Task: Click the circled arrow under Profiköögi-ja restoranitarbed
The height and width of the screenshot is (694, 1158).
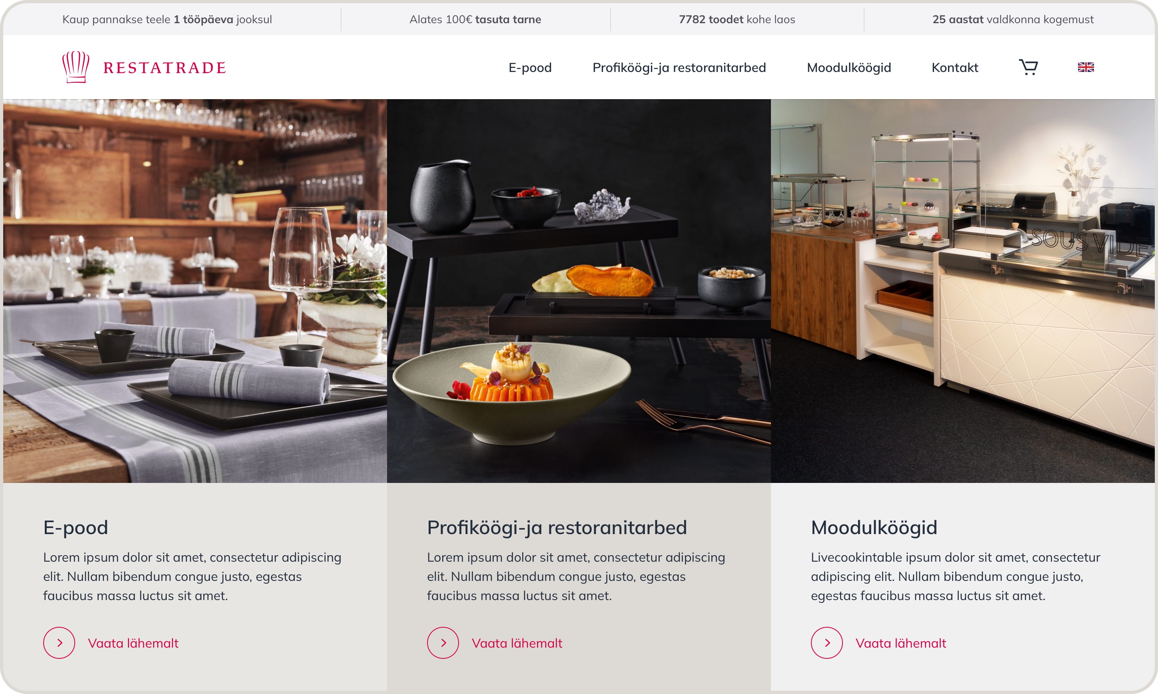Action: [x=443, y=642]
